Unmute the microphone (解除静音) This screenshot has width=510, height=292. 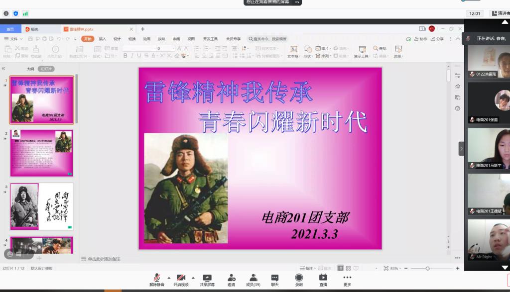click(157, 280)
